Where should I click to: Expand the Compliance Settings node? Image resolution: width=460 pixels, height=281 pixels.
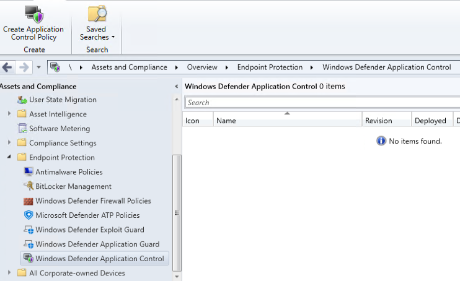[9, 142]
